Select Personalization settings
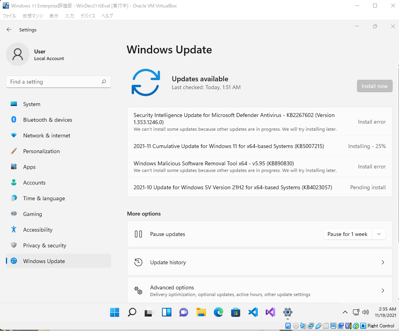The width and height of the screenshot is (399, 331). [59, 151]
